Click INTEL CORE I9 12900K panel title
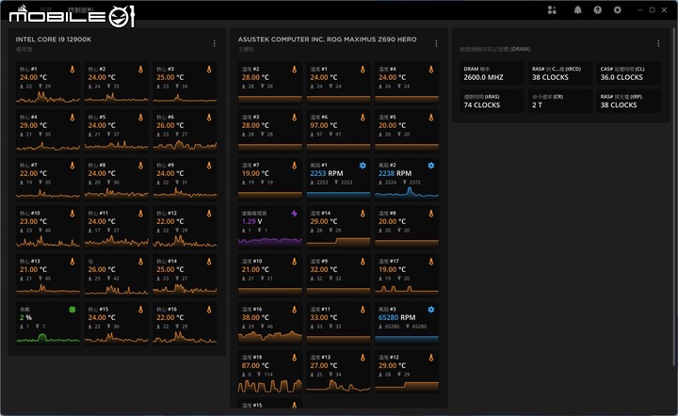The width and height of the screenshot is (678, 416). (x=54, y=39)
